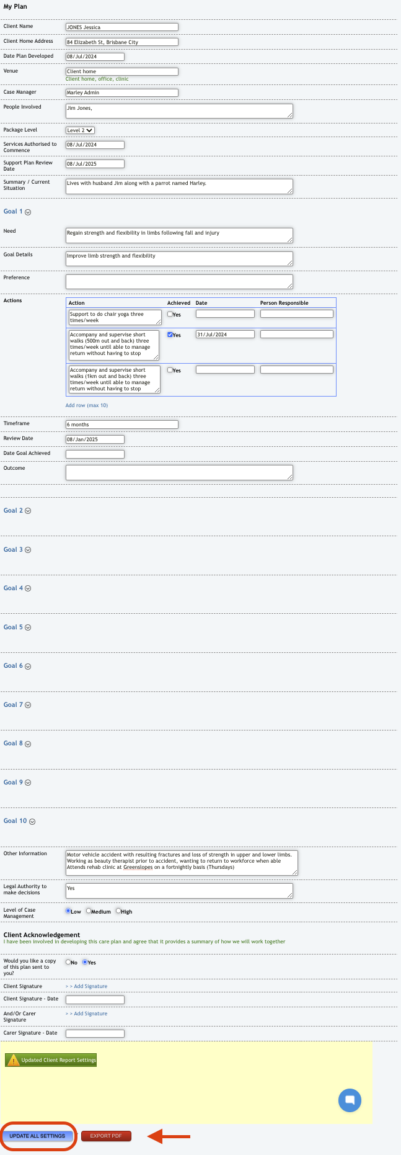401x1155 pixels.
Task: Expand the Goal 2 chevron icon
Action: pos(28,511)
